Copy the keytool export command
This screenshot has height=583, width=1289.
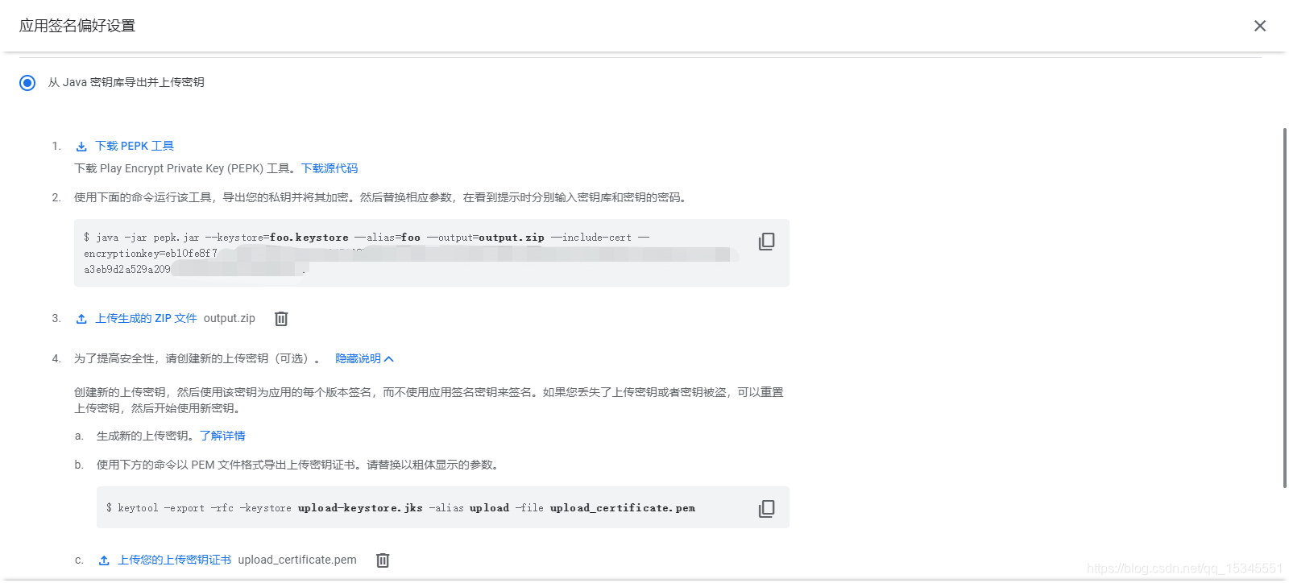coord(767,509)
